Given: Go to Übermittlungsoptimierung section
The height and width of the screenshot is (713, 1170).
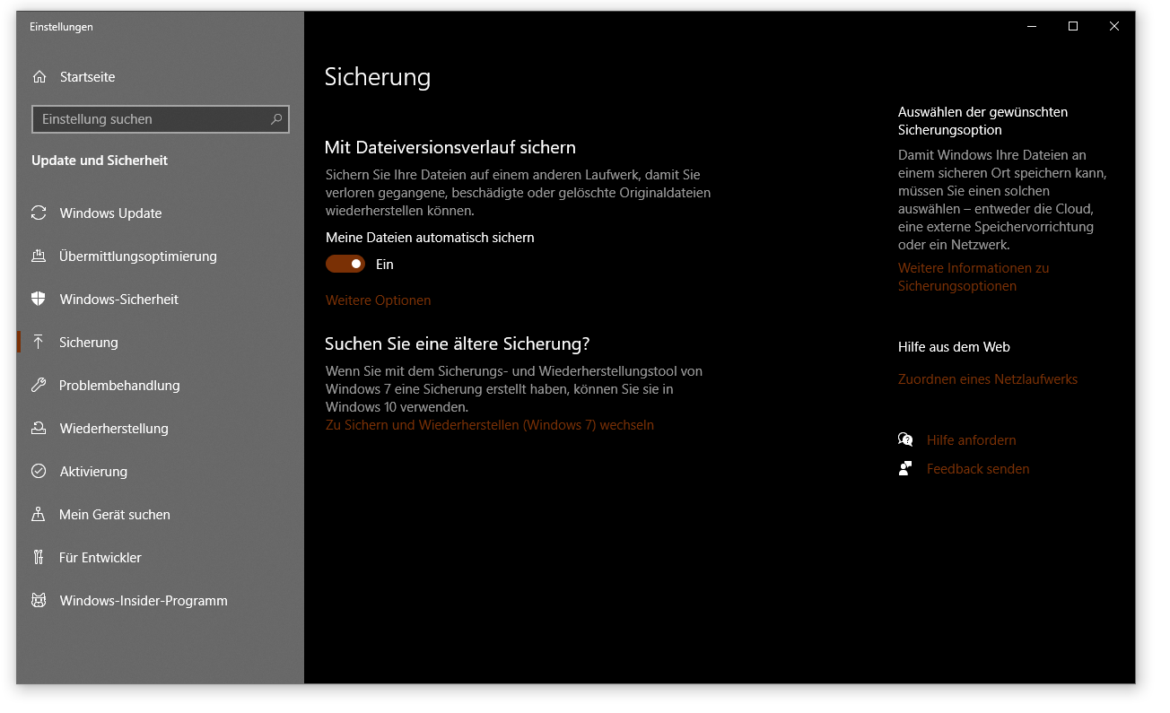Looking at the screenshot, I should [161, 257].
